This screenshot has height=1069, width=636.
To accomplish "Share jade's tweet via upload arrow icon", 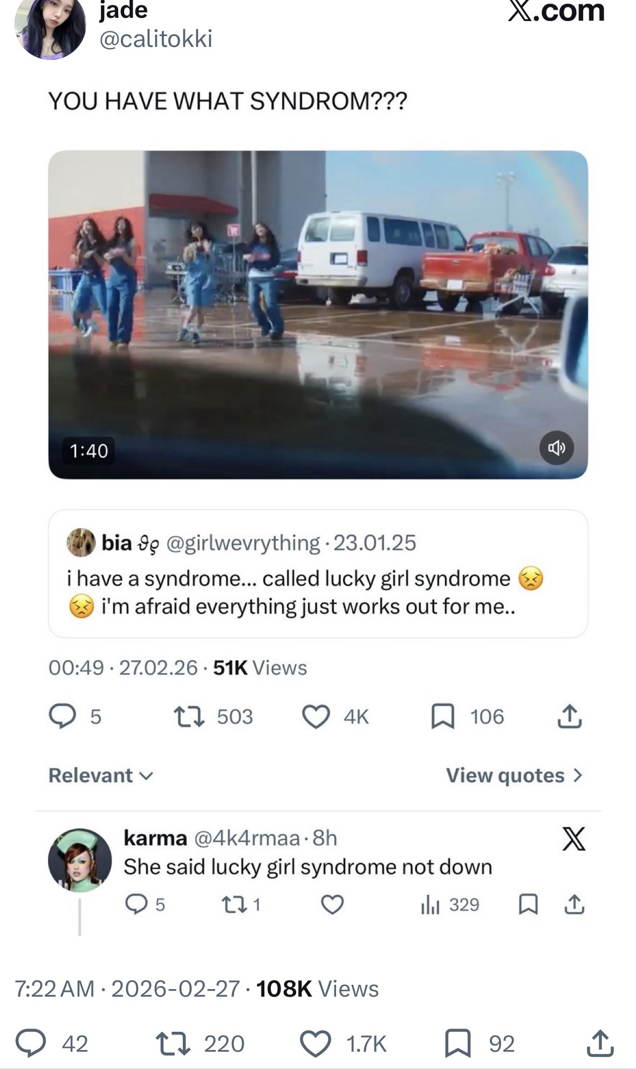I will [x=570, y=717].
